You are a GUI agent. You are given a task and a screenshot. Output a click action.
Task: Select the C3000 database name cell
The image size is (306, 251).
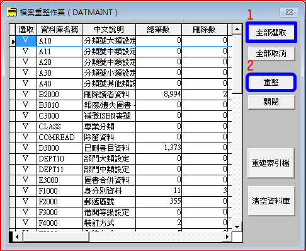(59, 116)
